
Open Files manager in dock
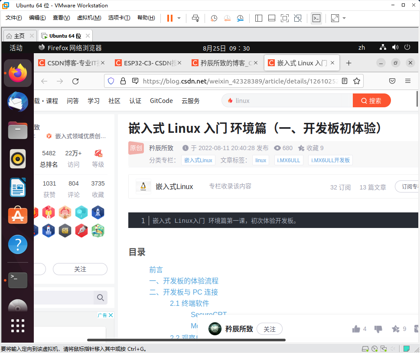18,130
